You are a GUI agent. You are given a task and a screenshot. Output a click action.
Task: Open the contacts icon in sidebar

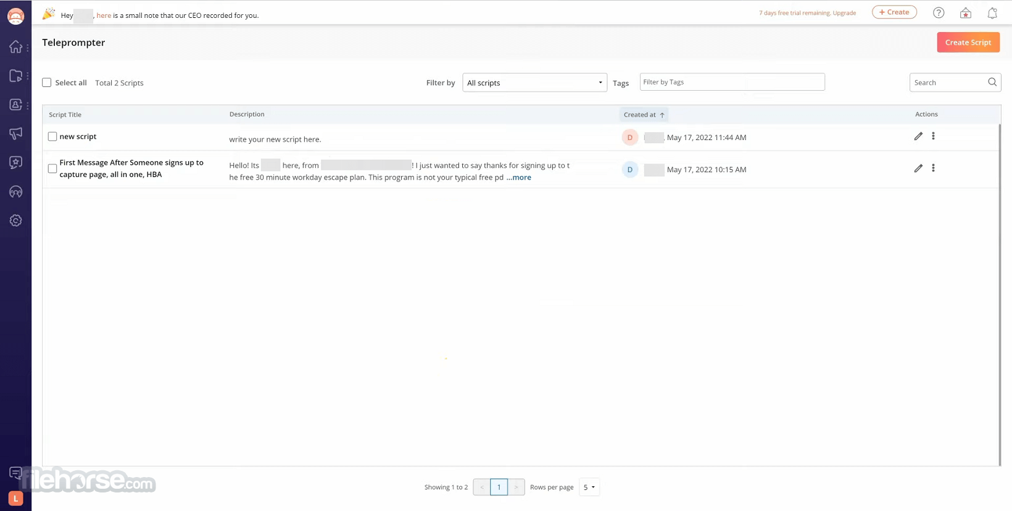pos(15,105)
